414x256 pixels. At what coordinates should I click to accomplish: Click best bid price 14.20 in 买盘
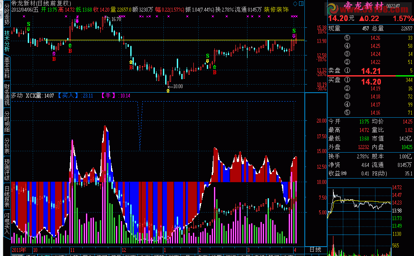coord(371,82)
